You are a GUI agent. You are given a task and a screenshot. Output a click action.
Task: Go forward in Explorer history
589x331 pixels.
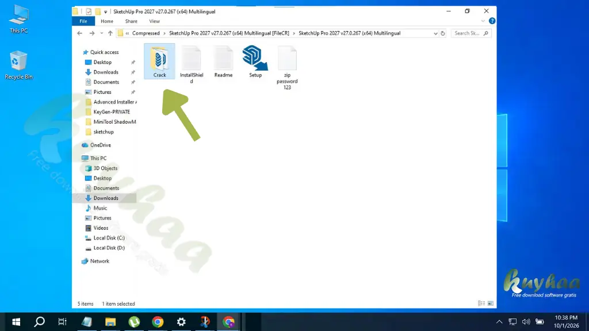pos(92,33)
